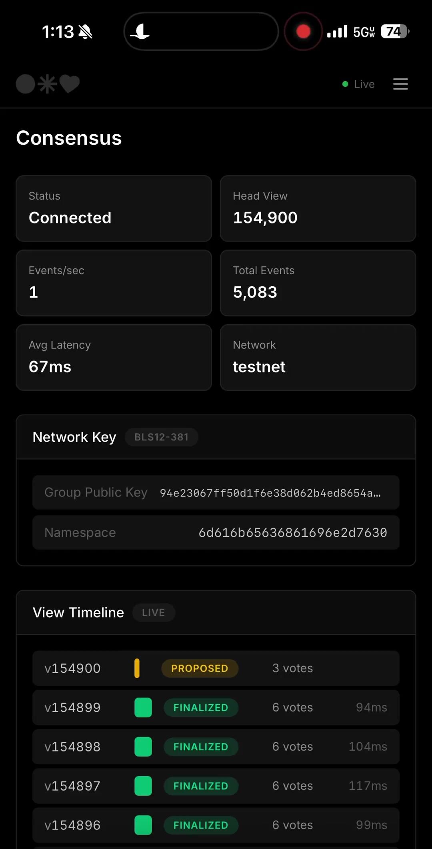Tap the BLS12-381 tag
Image resolution: width=432 pixels, height=849 pixels.
click(x=162, y=437)
